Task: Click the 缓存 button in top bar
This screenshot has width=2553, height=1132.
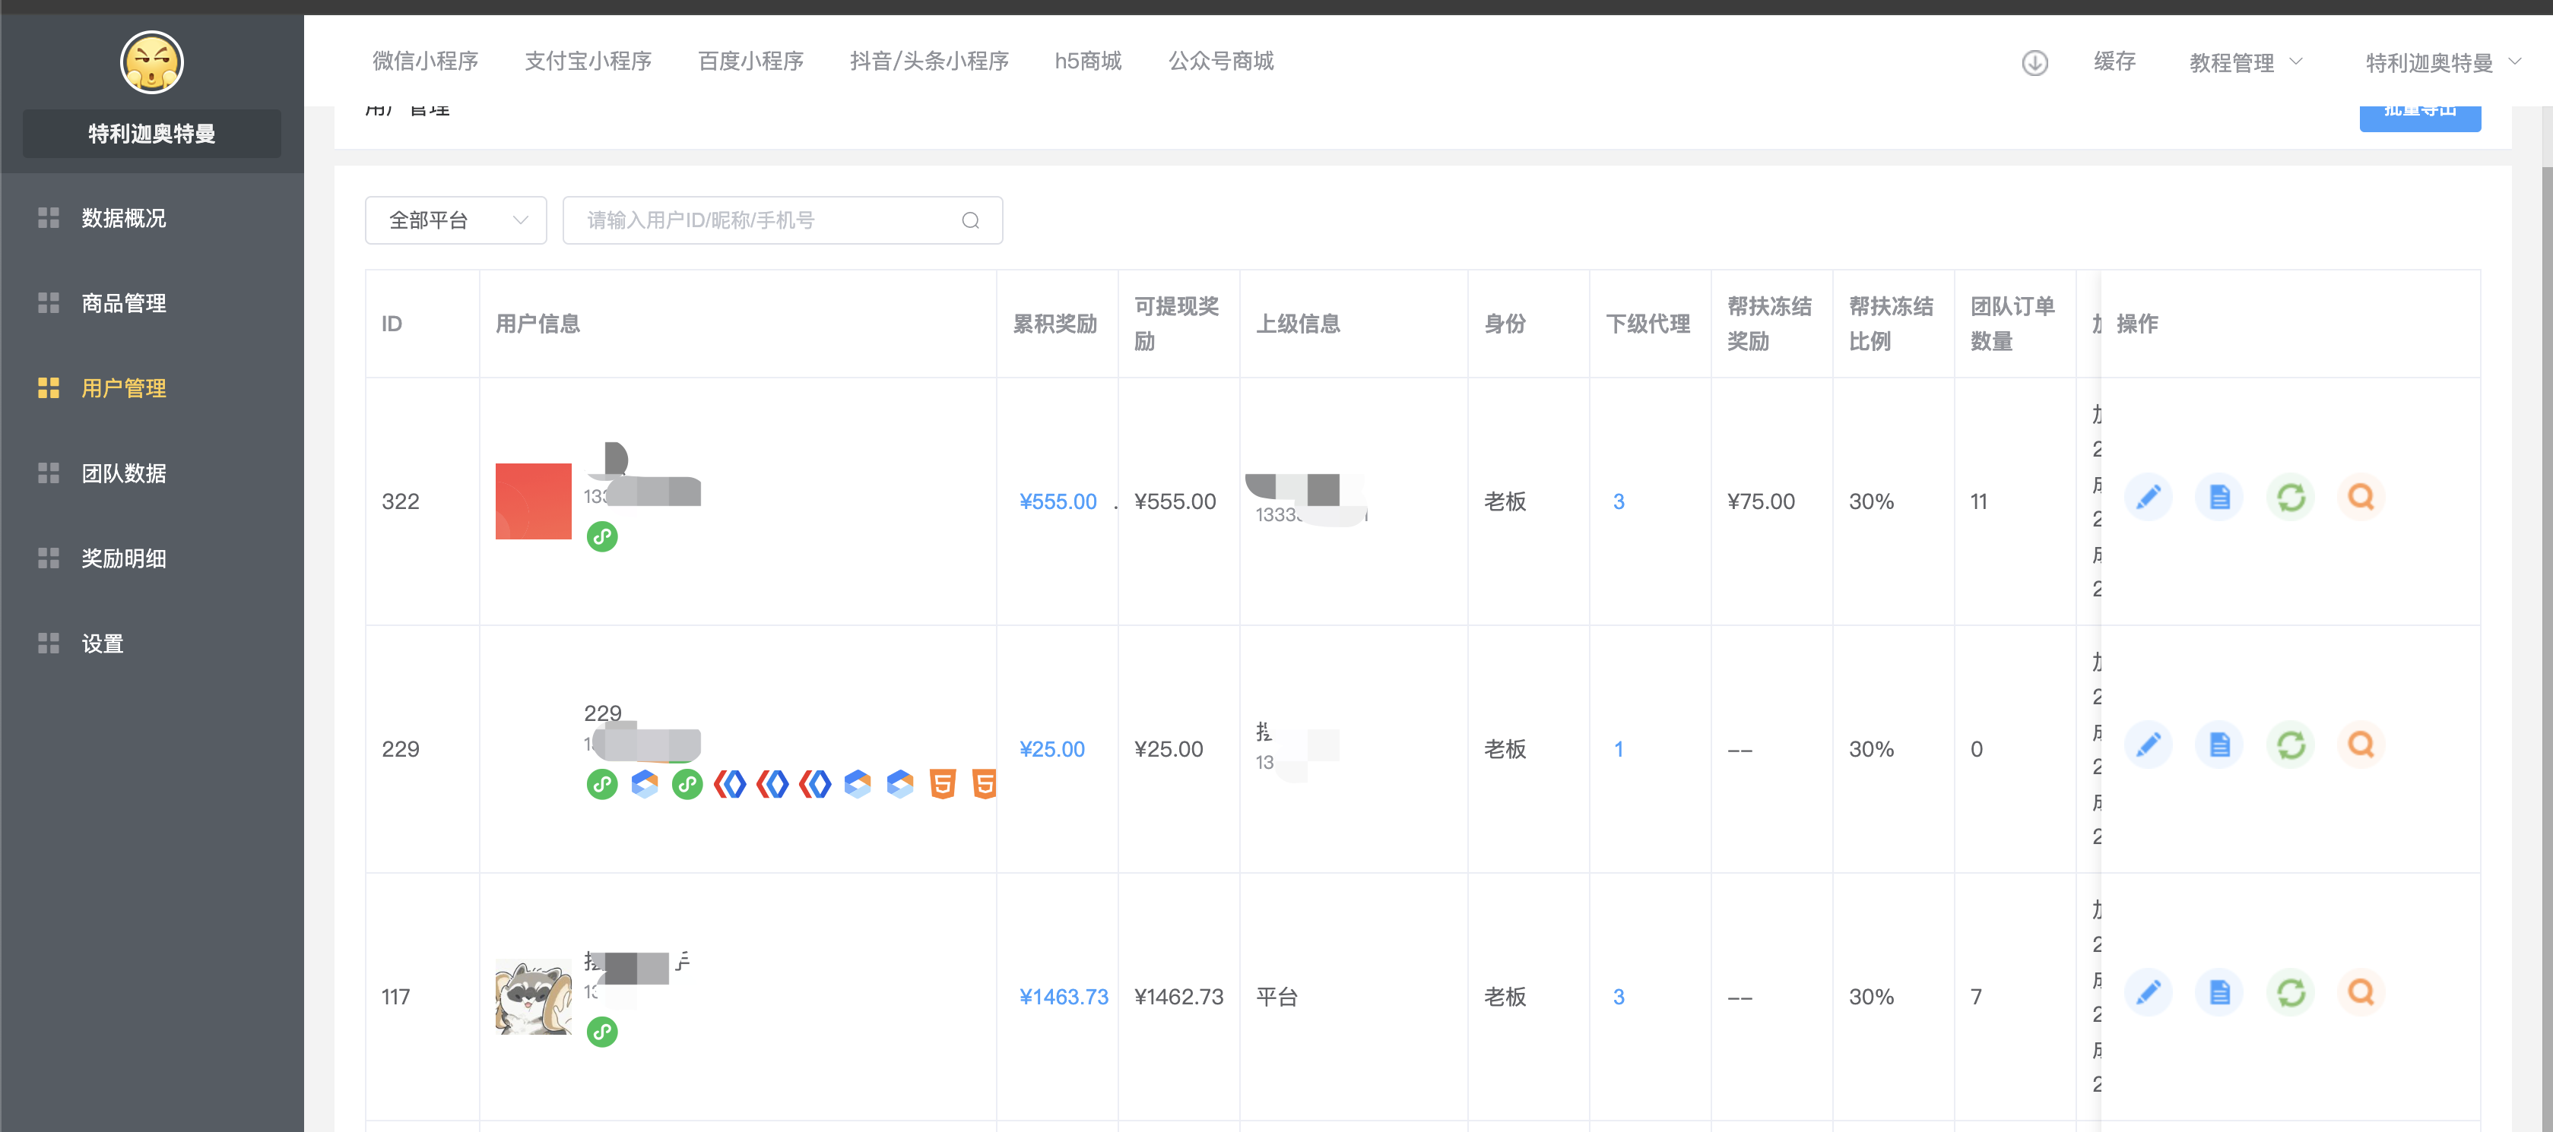Action: (x=2114, y=62)
